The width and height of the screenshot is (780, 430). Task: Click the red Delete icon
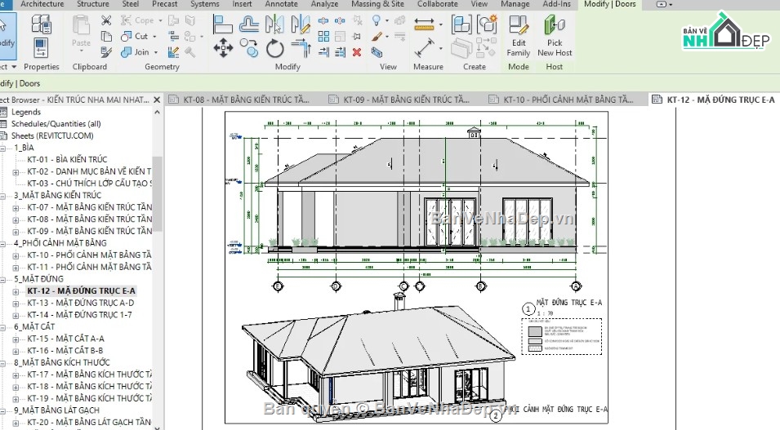(x=357, y=51)
